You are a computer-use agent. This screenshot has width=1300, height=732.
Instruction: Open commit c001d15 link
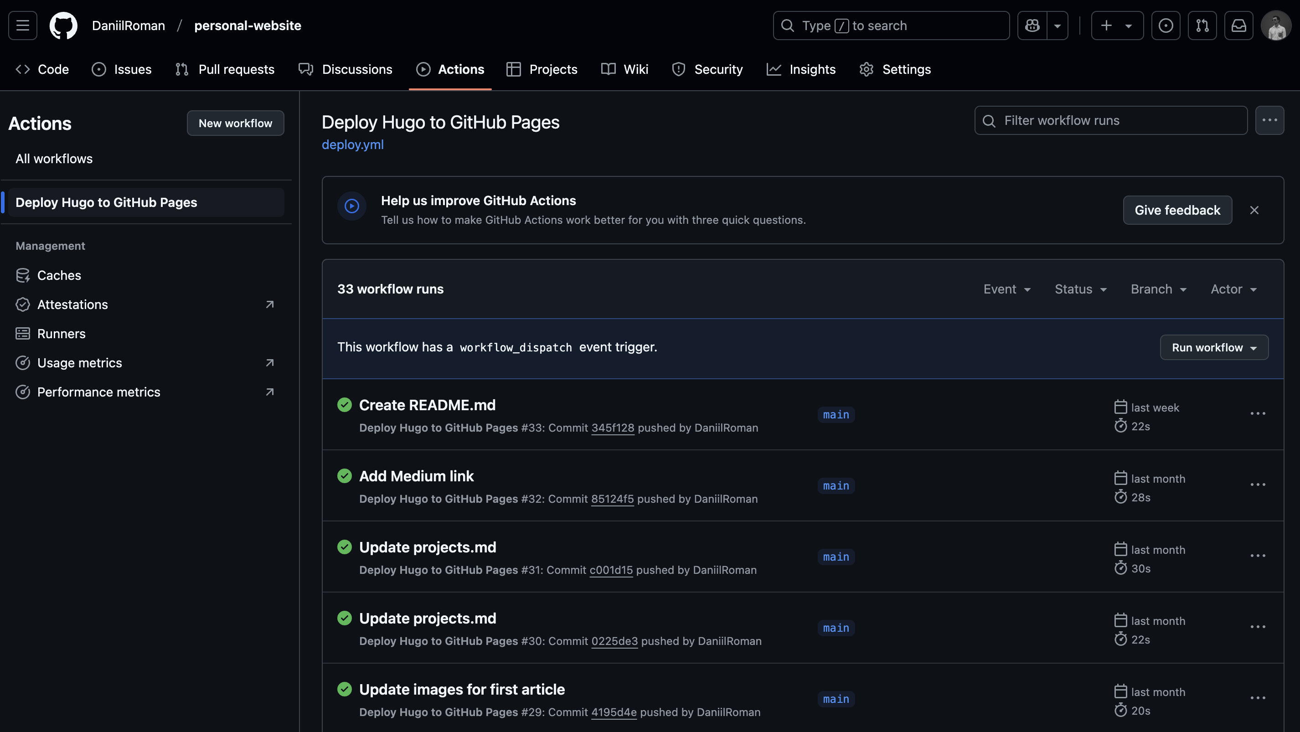tap(611, 570)
